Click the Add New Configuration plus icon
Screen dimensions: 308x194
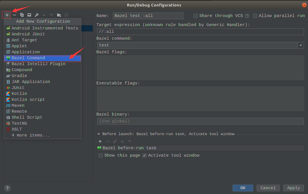(7, 15)
